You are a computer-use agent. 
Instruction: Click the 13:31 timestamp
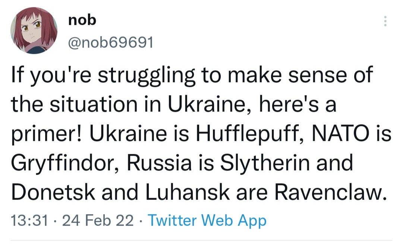pos(29,221)
